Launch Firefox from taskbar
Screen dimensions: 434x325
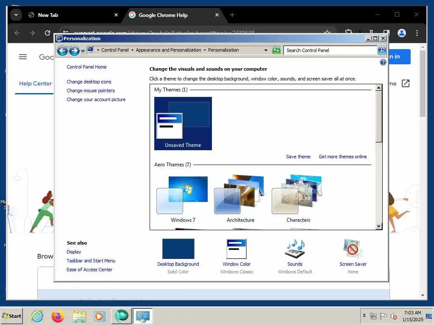click(58, 316)
